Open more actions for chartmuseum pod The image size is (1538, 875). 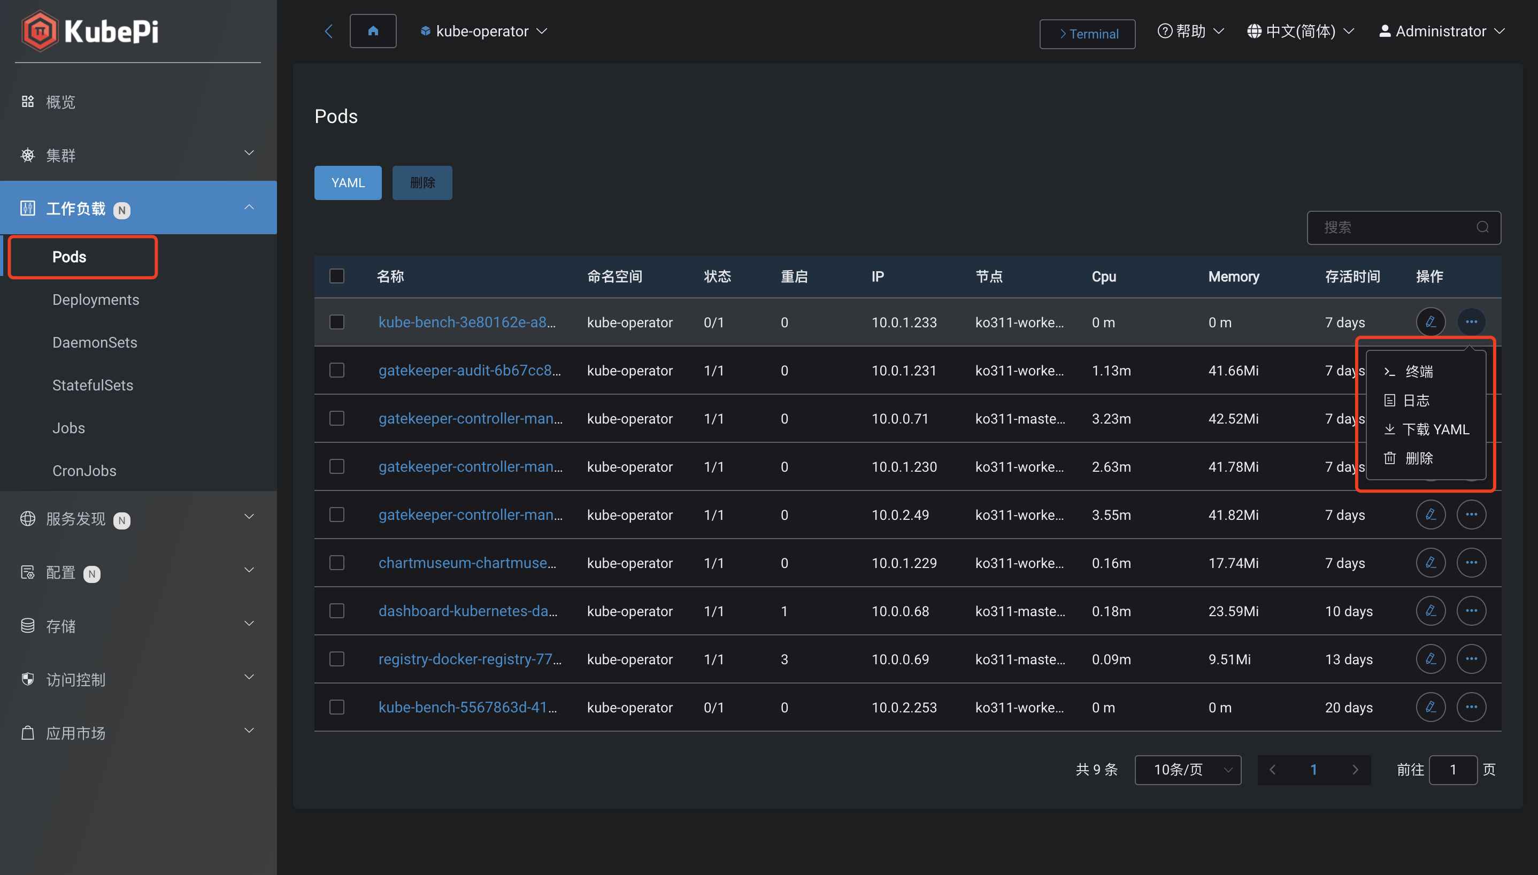[1471, 563]
